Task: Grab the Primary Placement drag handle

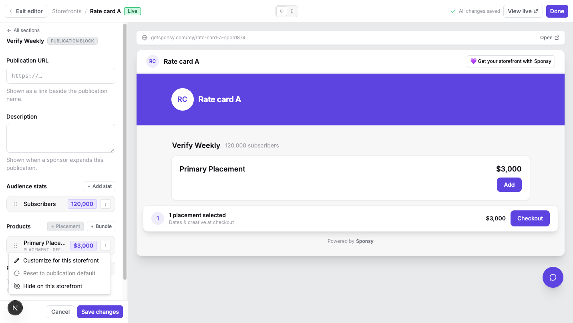Action: tap(16, 246)
